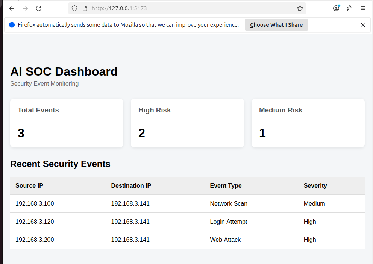Click the Medium severity cell
Image resolution: width=373 pixels, height=264 pixels.
314,203
